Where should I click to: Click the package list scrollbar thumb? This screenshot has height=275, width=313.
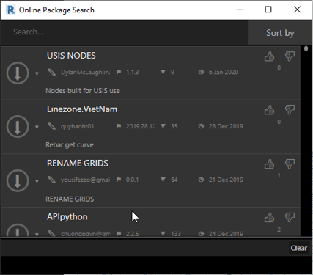point(306,48)
